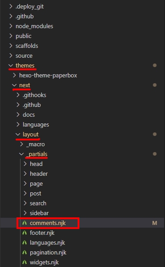Collapse the themes folder chevron
This screenshot has height=267, width=165.
coord(11,65)
